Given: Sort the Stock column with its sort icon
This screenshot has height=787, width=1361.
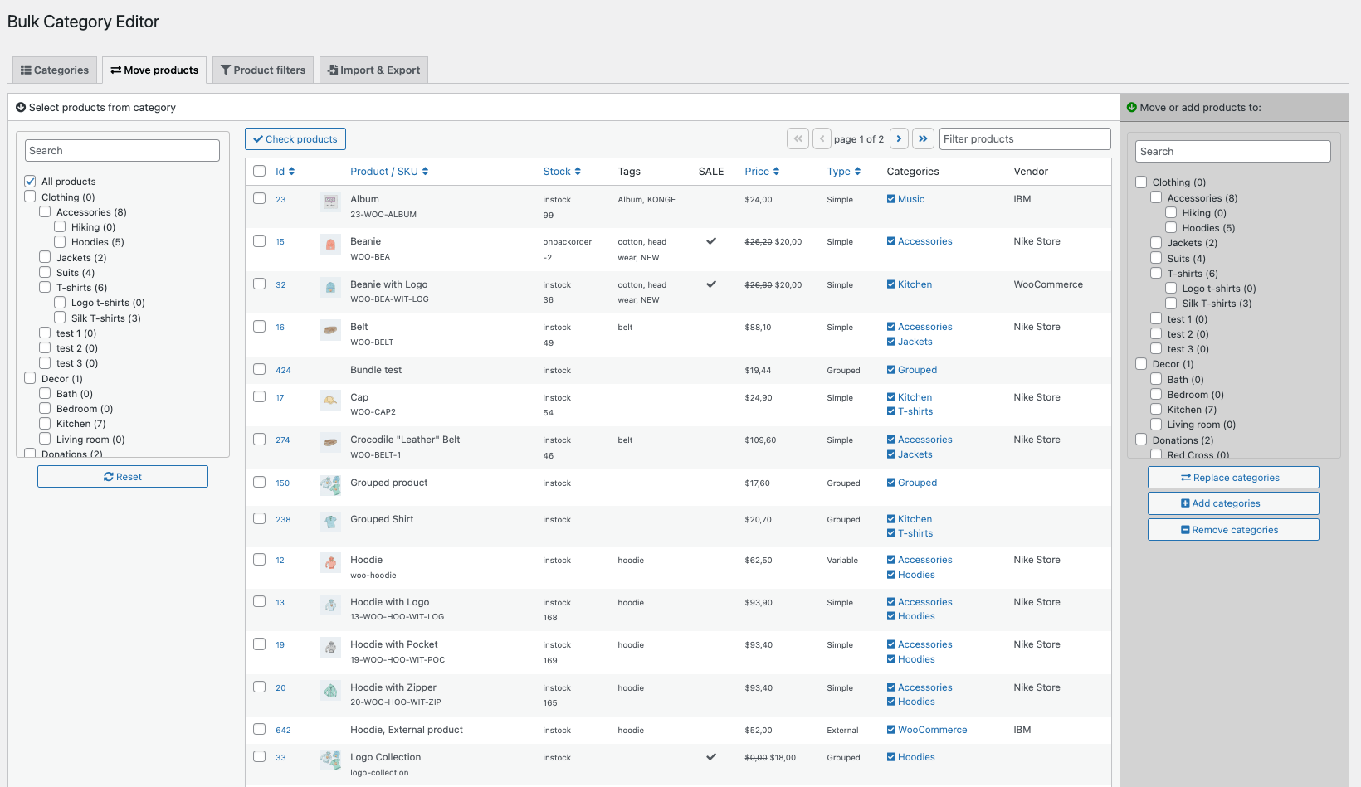Looking at the screenshot, I should coord(578,171).
